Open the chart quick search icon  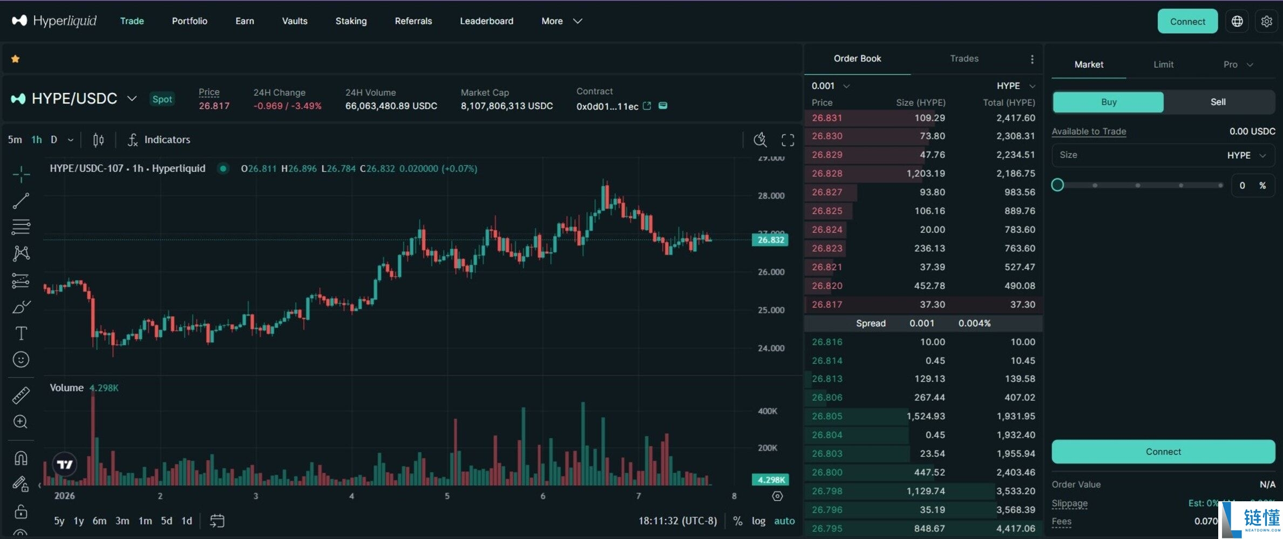(760, 140)
